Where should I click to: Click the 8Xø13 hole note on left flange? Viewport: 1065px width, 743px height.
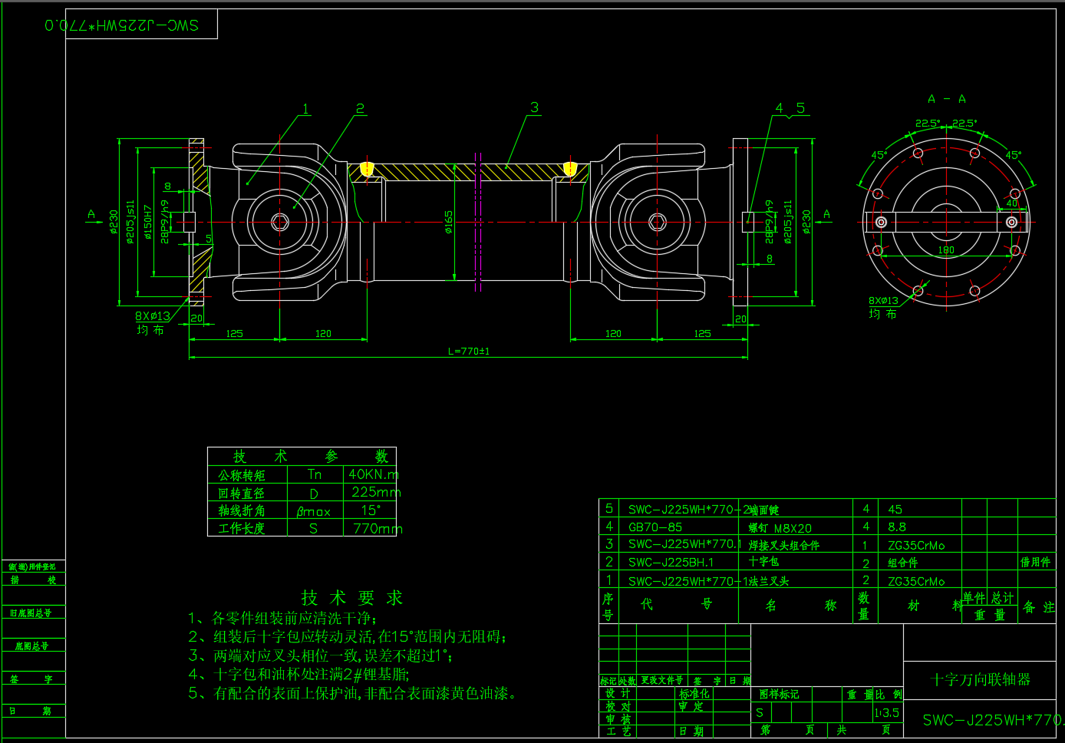pos(153,316)
